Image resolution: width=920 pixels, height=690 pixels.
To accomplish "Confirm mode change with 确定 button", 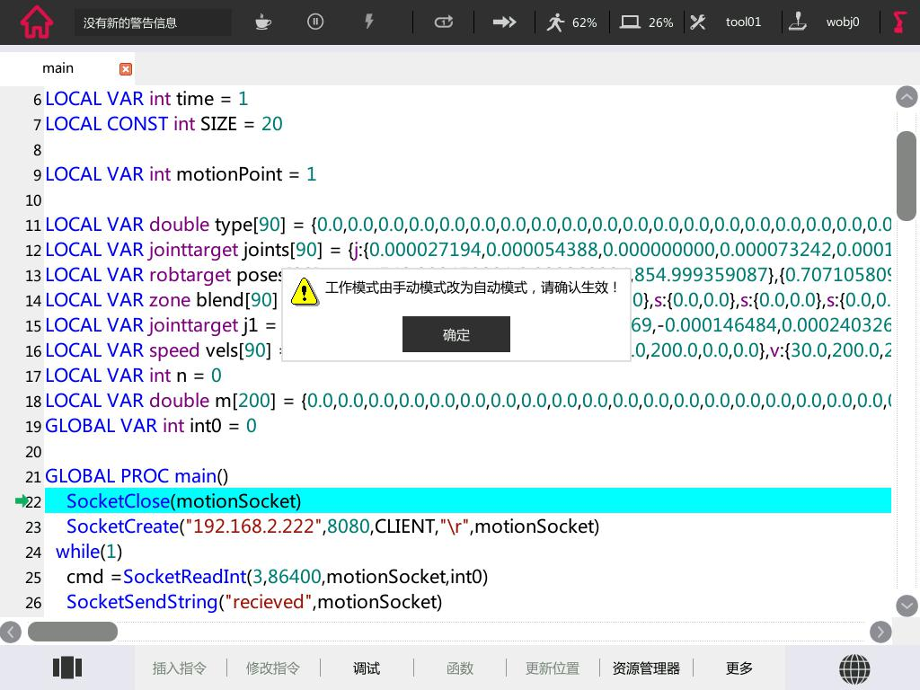I will point(456,334).
